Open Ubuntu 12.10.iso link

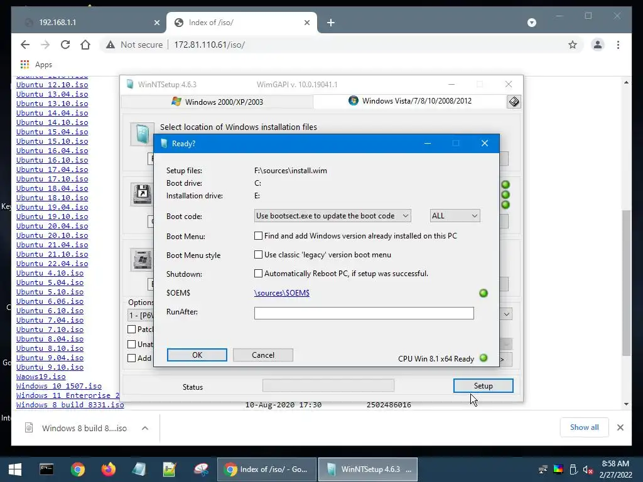click(52, 85)
